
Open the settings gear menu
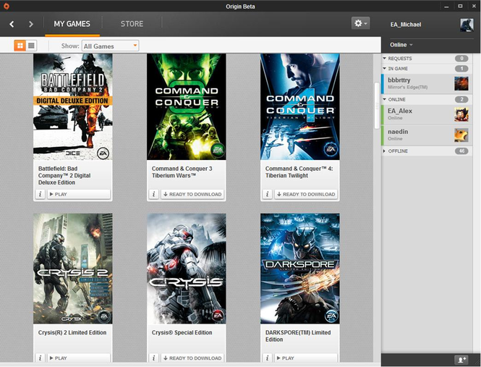pyautogui.click(x=360, y=23)
